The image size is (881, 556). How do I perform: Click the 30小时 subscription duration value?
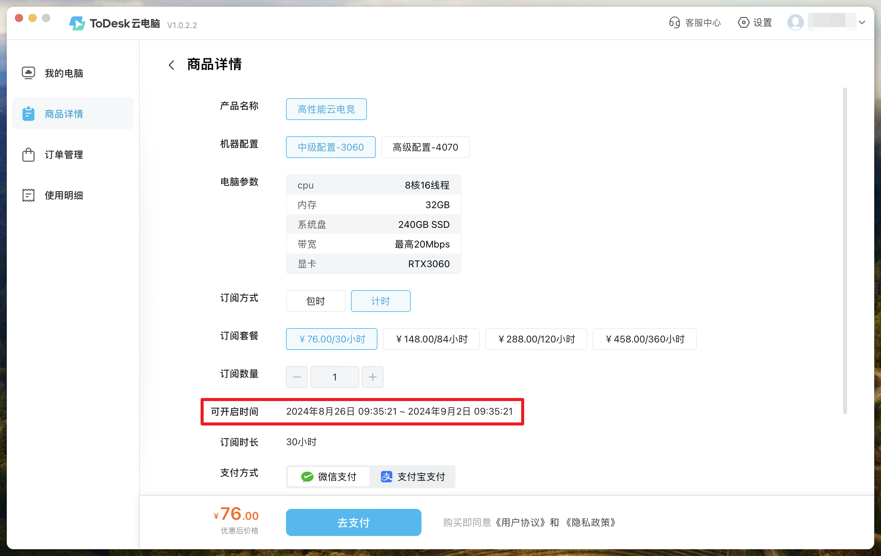pyautogui.click(x=301, y=442)
